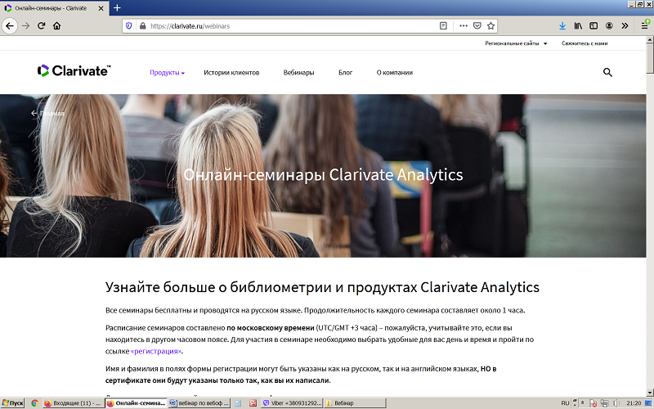Open tracking protection shield panel
This screenshot has width=654, height=409.
[128, 25]
